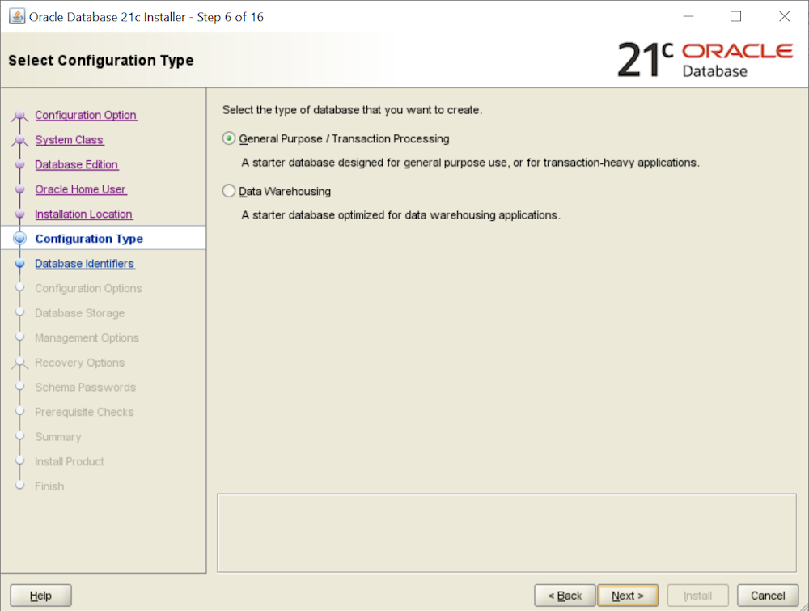The width and height of the screenshot is (809, 611).
Task: Go back using the Back button
Action: pos(565,596)
